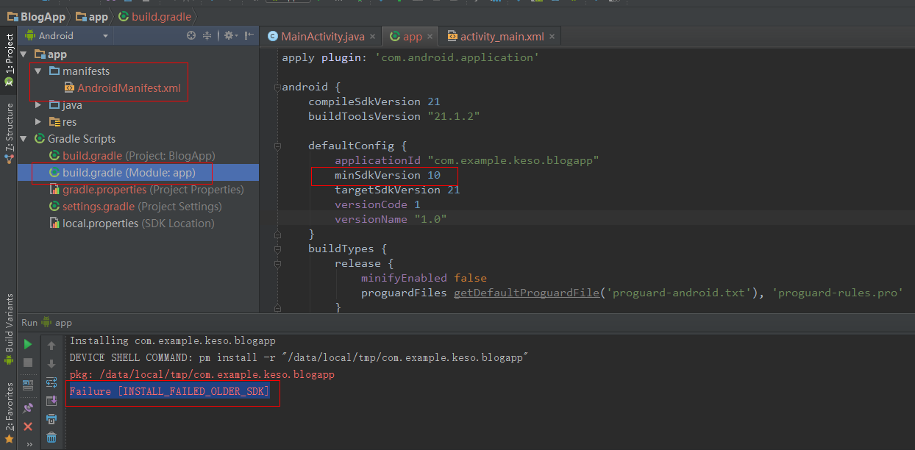Open the Android project view dropdown
The width and height of the screenshot is (915, 450).
point(66,35)
